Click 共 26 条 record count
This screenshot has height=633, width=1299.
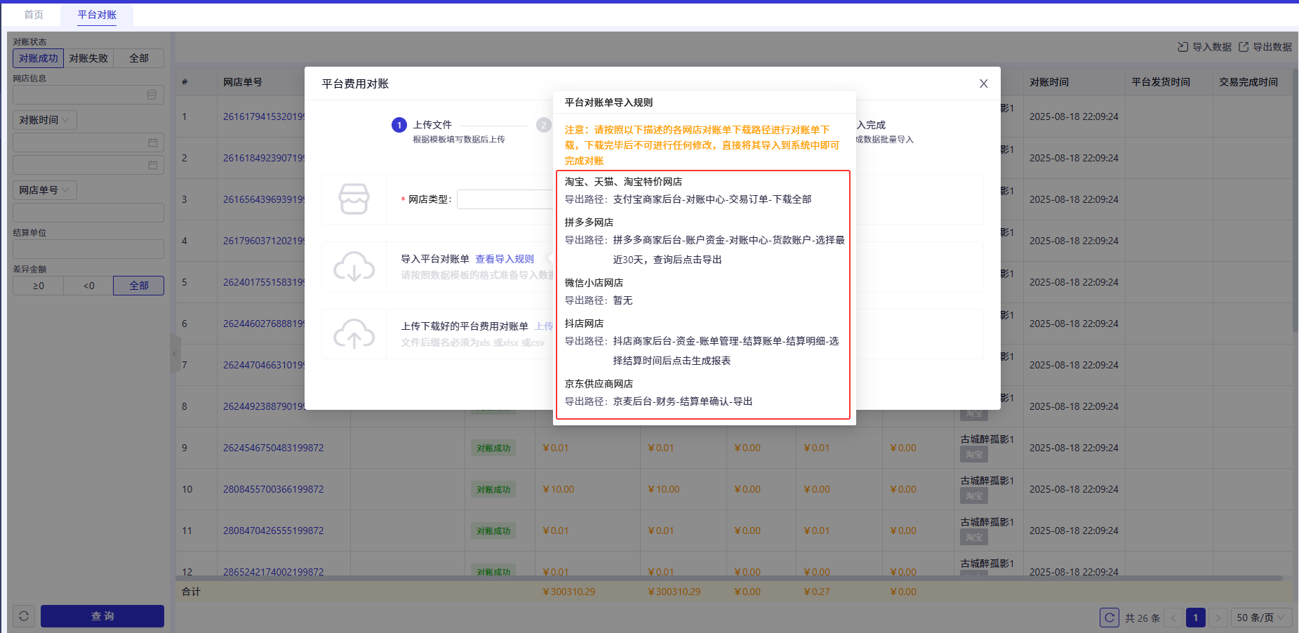pyautogui.click(x=1142, y=618)
